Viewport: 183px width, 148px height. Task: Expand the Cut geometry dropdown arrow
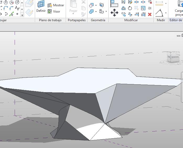[96, 5]
